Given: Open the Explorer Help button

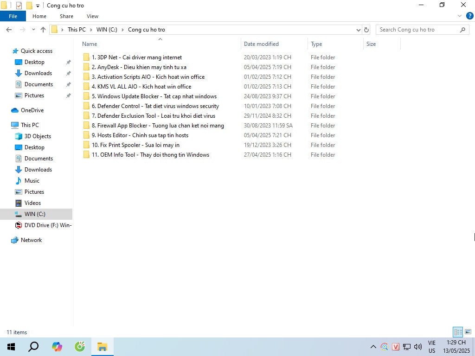Looking at the screenshot, I should coord(470,16).
